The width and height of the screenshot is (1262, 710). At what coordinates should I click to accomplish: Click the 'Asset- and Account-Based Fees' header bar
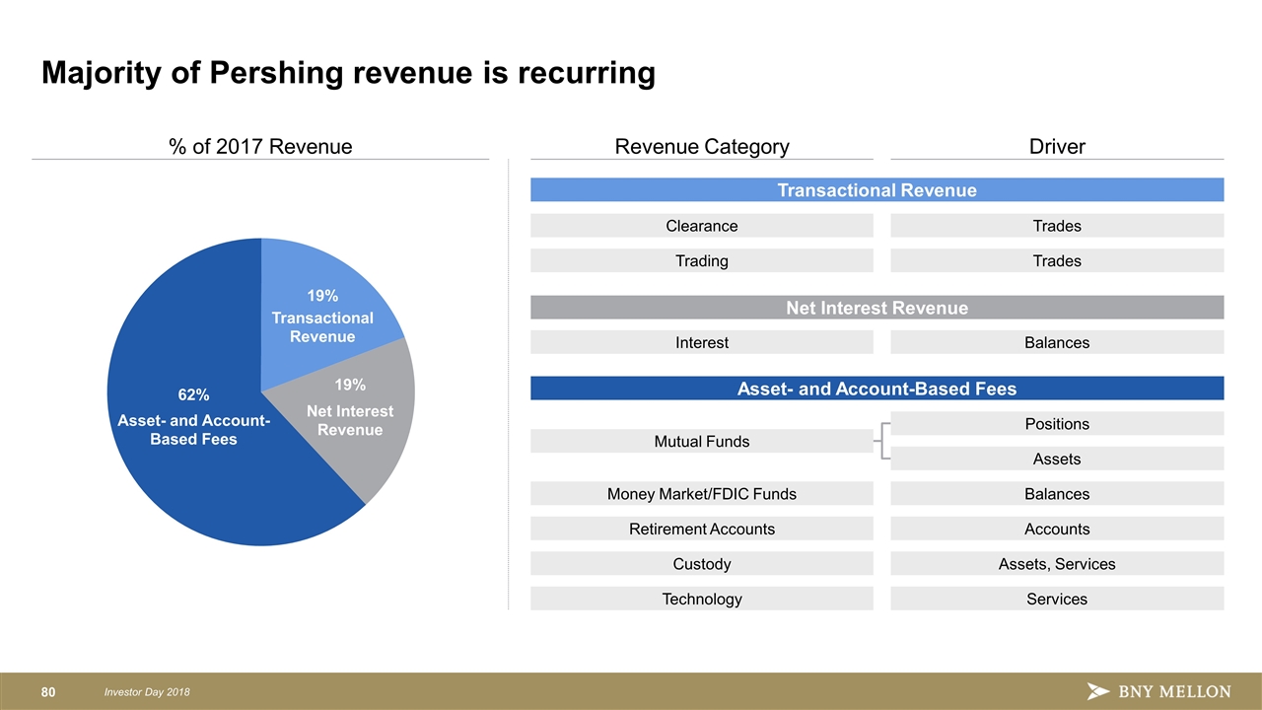tap(876, 389)
